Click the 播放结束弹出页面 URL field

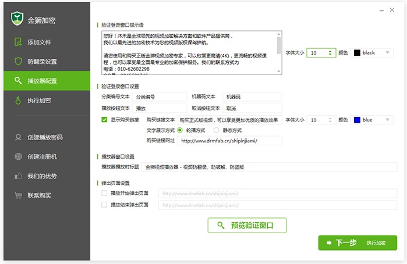tap(278, 205)
